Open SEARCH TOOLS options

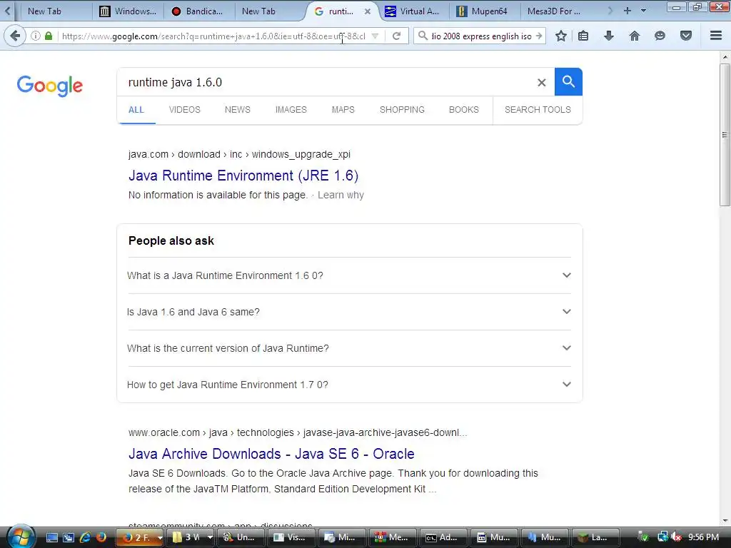pyautogui.click(x=538, y=109)
